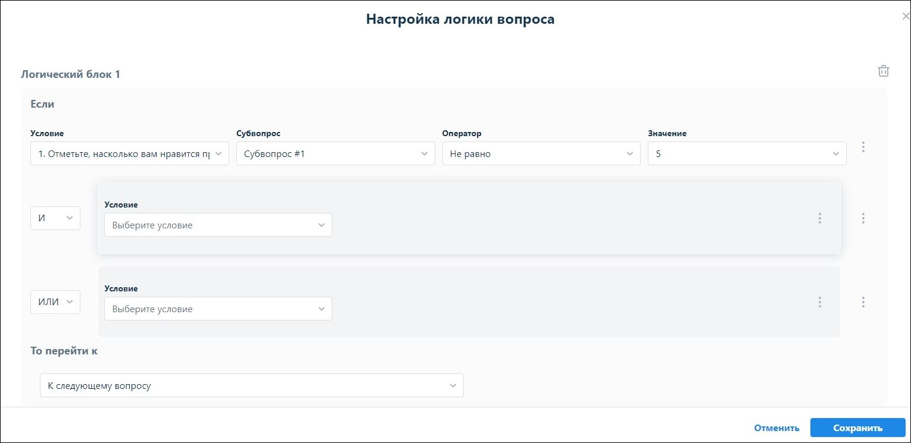Open inner three-dot menu in the ИЛИ condition card
The image size is (911, 443).
click(819, 302)
